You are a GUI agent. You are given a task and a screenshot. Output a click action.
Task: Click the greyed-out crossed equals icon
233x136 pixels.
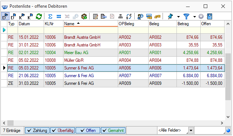(x=67, y=16)
